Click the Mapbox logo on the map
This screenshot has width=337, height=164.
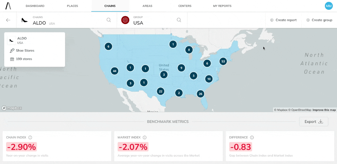coord(12,108)
